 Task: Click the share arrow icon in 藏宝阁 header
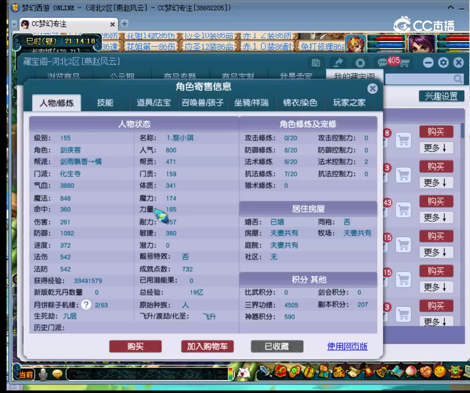[338, 63]
